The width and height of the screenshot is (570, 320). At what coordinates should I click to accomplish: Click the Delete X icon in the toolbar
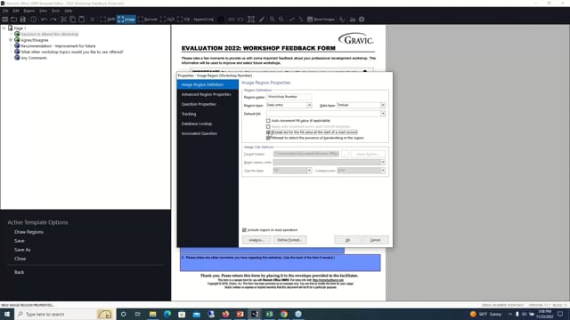tap(93, 20)
